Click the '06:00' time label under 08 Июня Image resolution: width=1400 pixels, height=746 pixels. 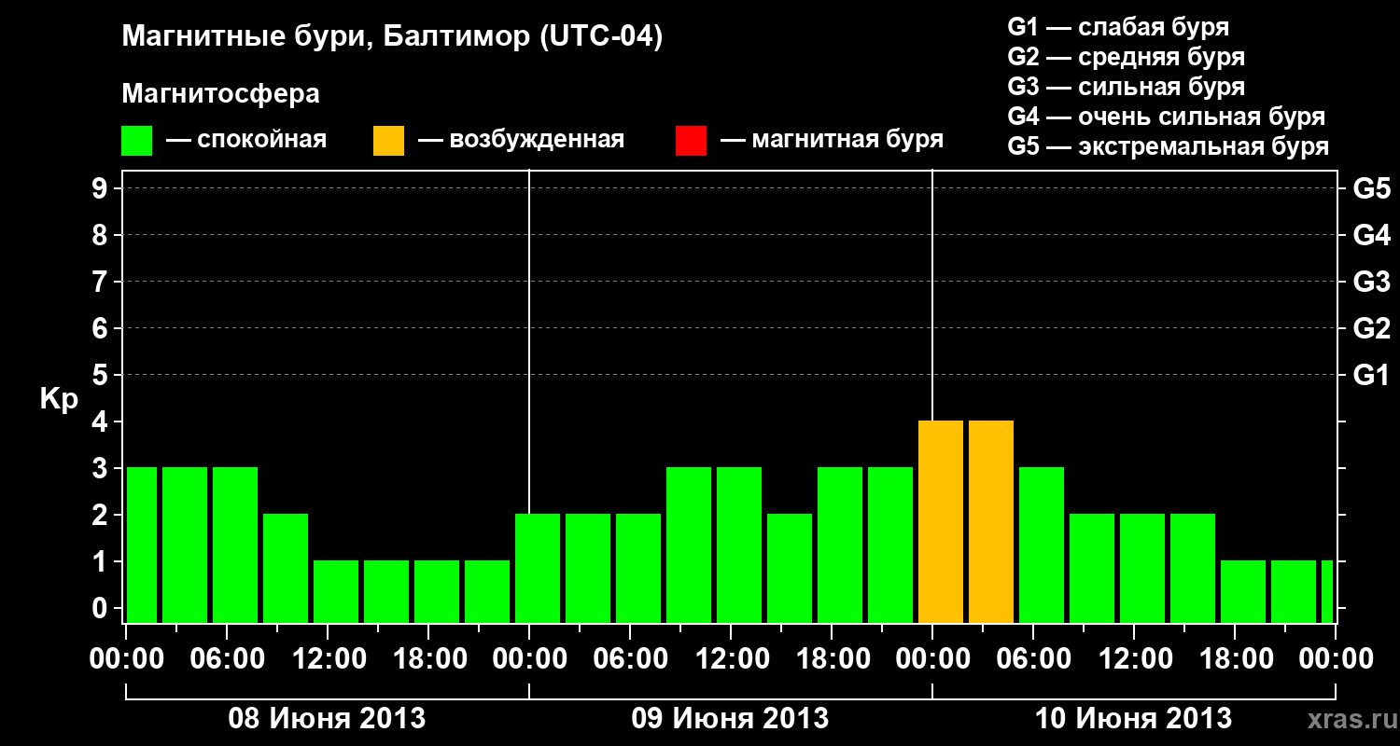click(227, 658)
